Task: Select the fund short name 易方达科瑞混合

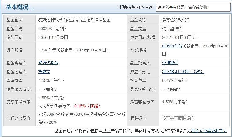Action: click(x=176, y=20)
